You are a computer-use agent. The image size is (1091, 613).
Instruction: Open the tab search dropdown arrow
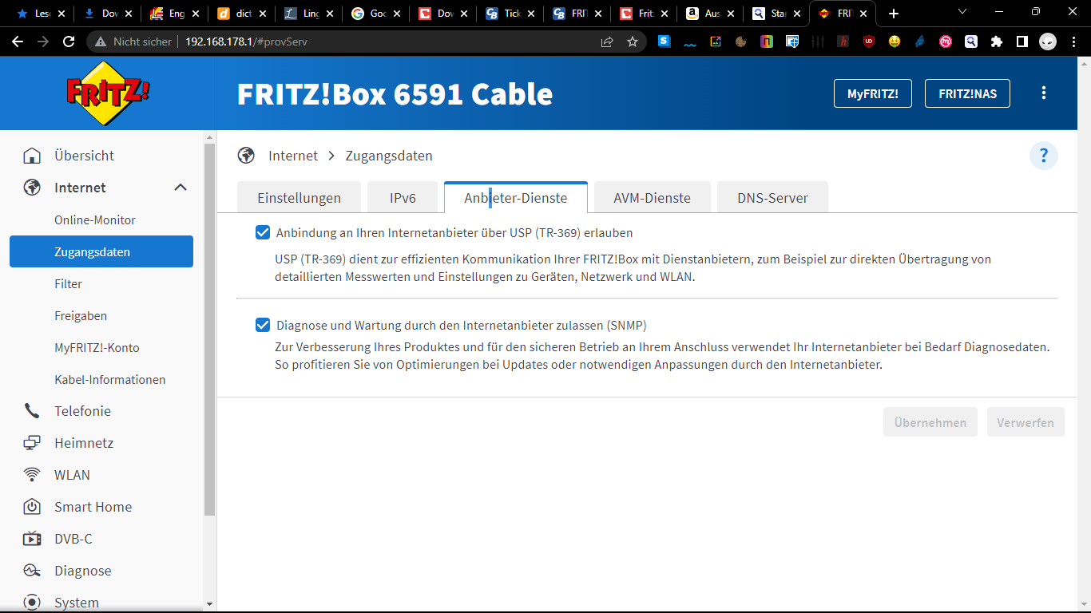(962, 13)
